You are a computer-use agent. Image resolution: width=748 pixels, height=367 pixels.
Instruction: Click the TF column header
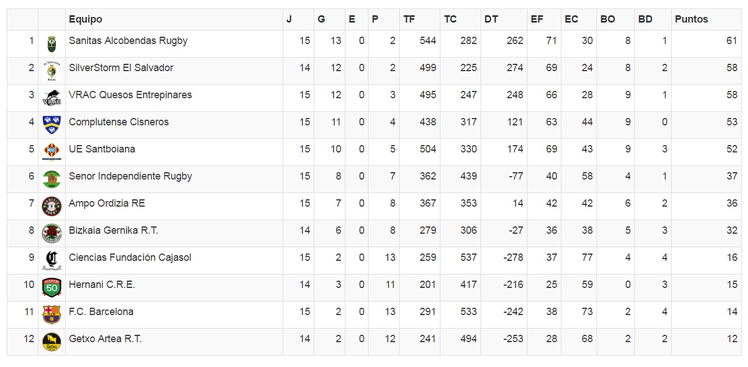[x=409, y=19]
